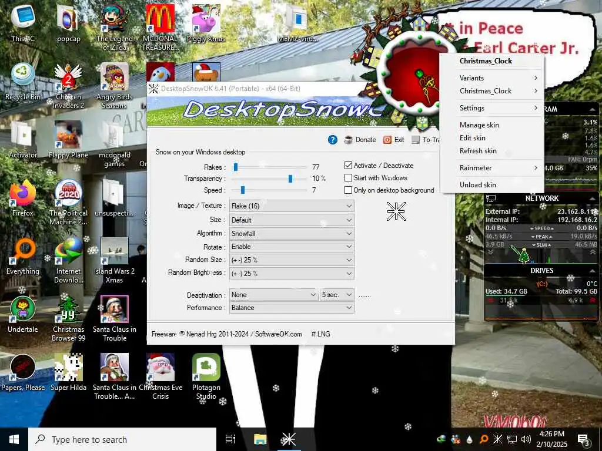
Task: Open the Algorithm Snowfall dropdown
Action: tap(292, 233)
